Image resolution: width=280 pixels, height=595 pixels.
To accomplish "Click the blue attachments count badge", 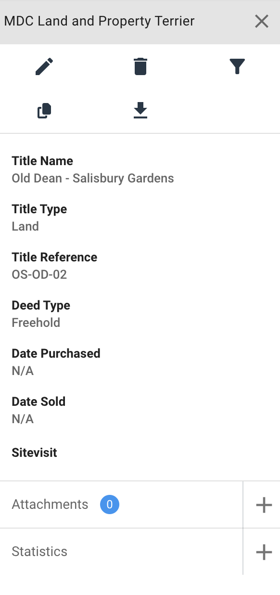I will click(110, 504).
